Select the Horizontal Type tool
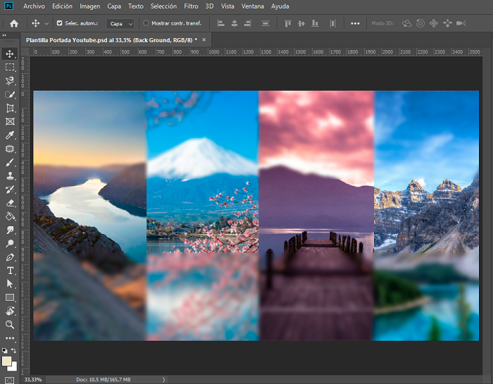493x384 pixels. click(x=10, y=271)
